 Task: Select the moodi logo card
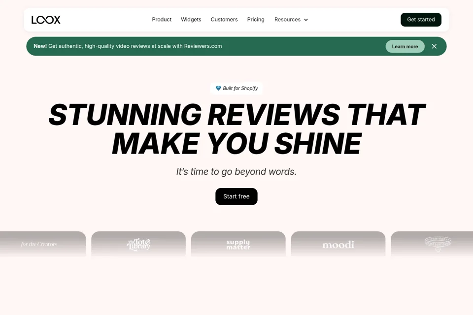(338, 244)
